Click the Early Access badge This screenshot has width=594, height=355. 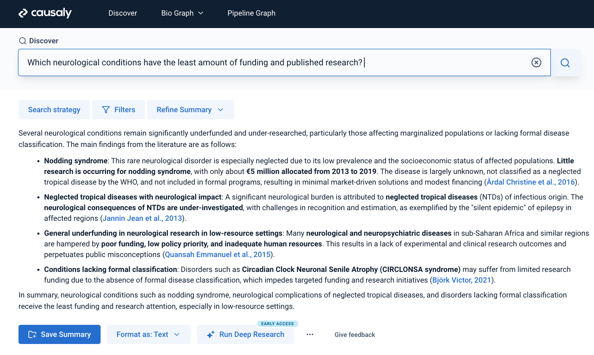[278, 323]
